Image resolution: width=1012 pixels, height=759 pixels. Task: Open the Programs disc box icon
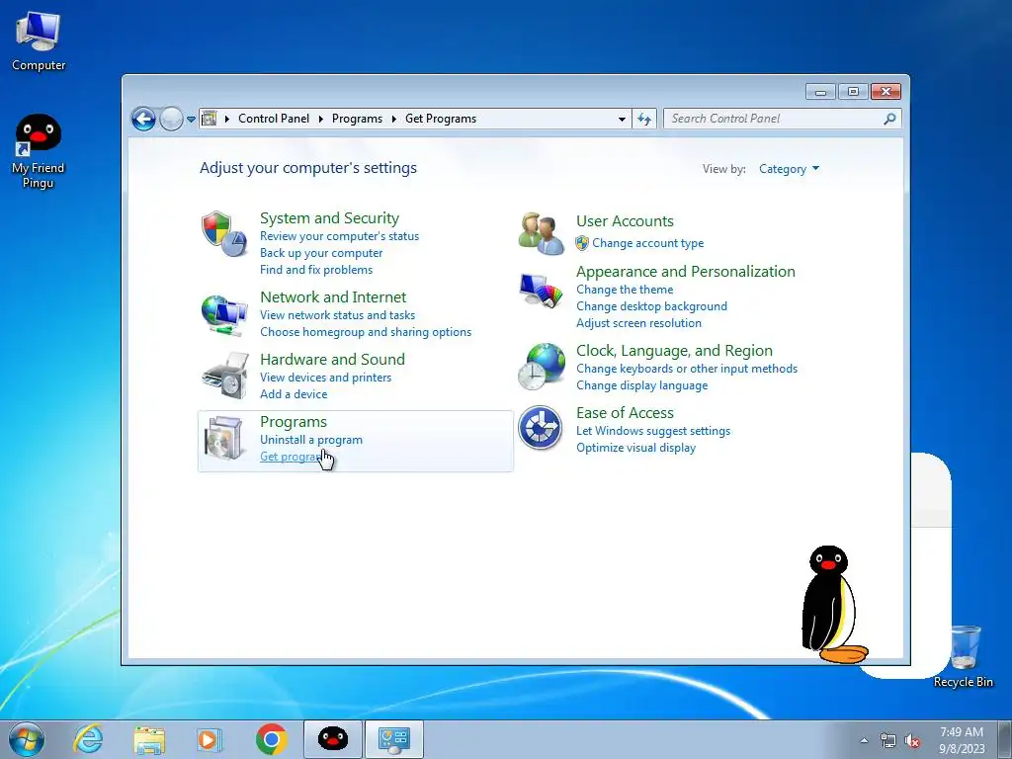pyautogui.click(x=224, y=438)
